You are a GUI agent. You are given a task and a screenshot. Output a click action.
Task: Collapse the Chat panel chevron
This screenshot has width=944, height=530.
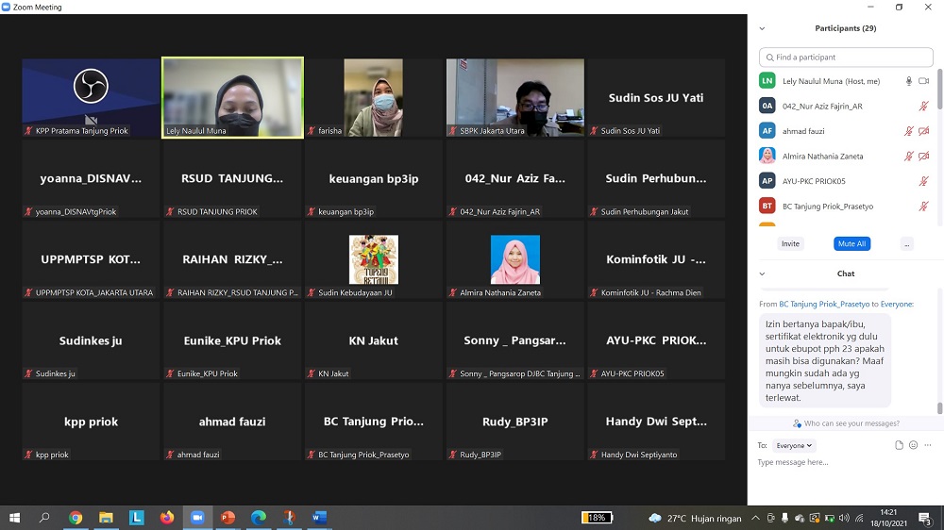click(x=762, y=274)
